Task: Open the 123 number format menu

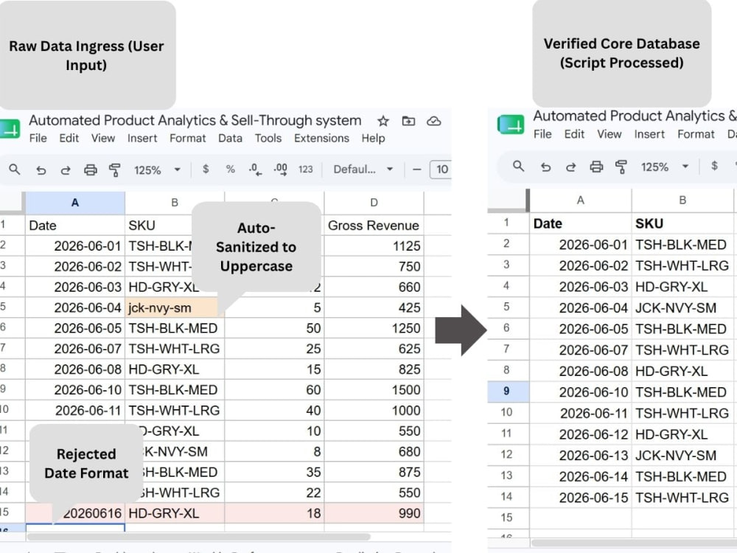Action: (x=306, y=170)
